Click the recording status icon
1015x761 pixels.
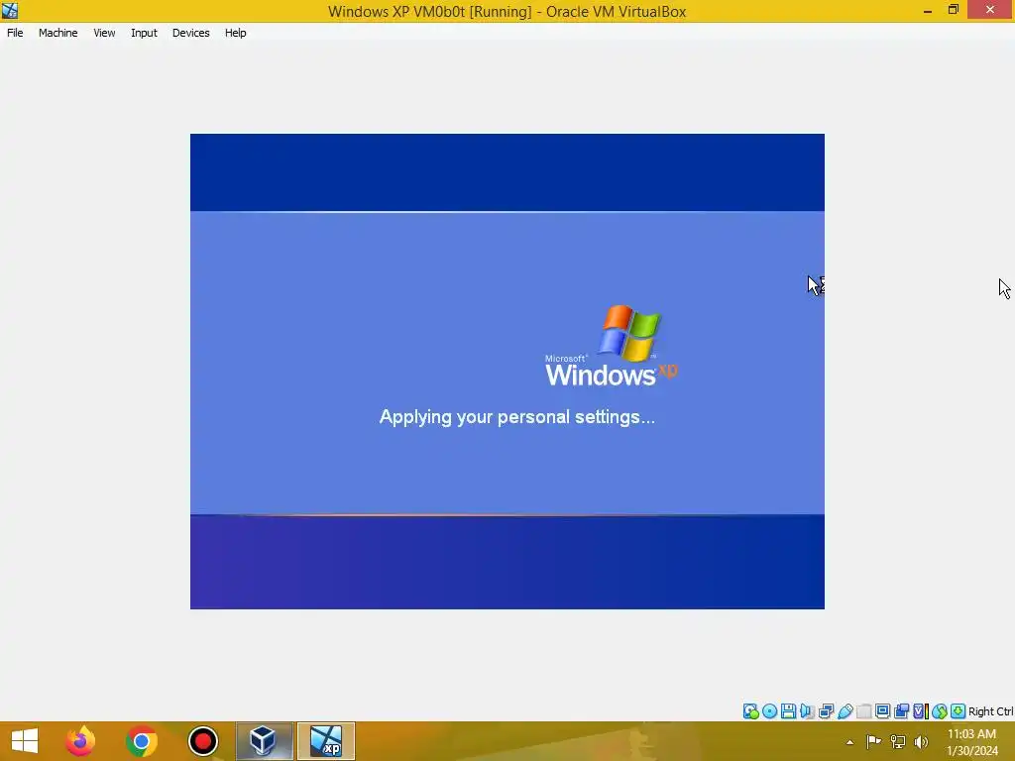pyautogui.click(x=902, y=711)
